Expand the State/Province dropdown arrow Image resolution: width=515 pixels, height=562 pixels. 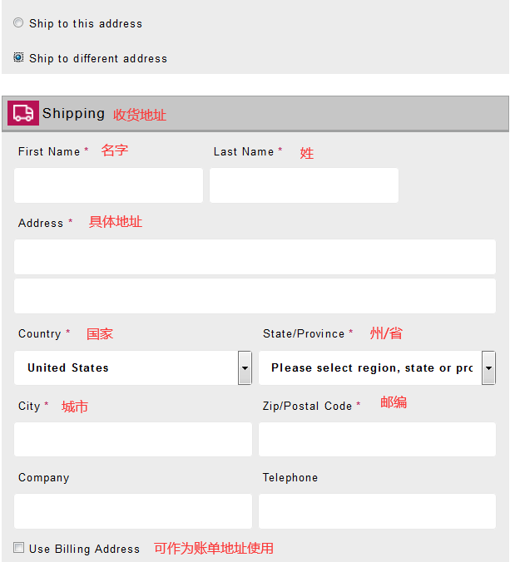pos(489,367)
